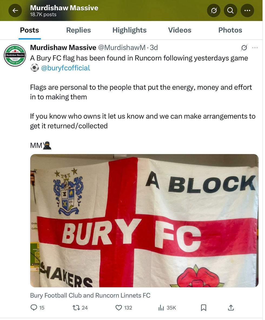Click the Grok icon on the post
Image resolution: width=265 pixels, height=320 pixels.
tap(244, 48)
